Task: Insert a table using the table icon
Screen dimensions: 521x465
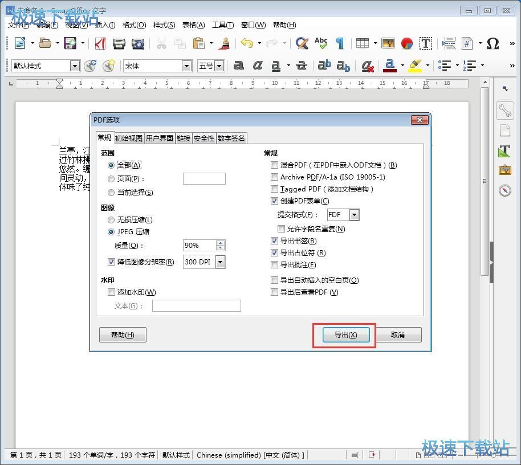Action: click(362, 43)
